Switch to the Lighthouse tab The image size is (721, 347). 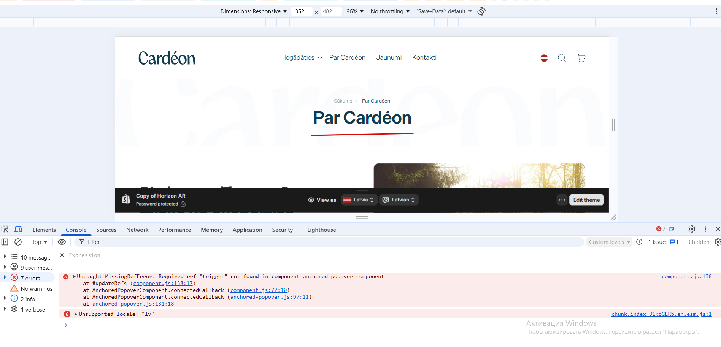click(x=322, y=230)
